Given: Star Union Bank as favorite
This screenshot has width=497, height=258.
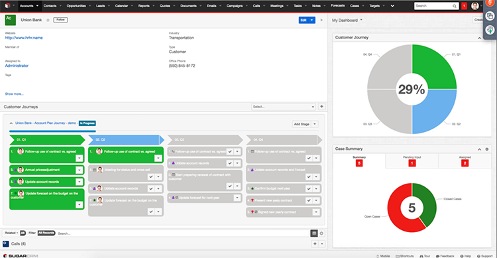Looking at the screenshot, I should [x=48, y=20].
